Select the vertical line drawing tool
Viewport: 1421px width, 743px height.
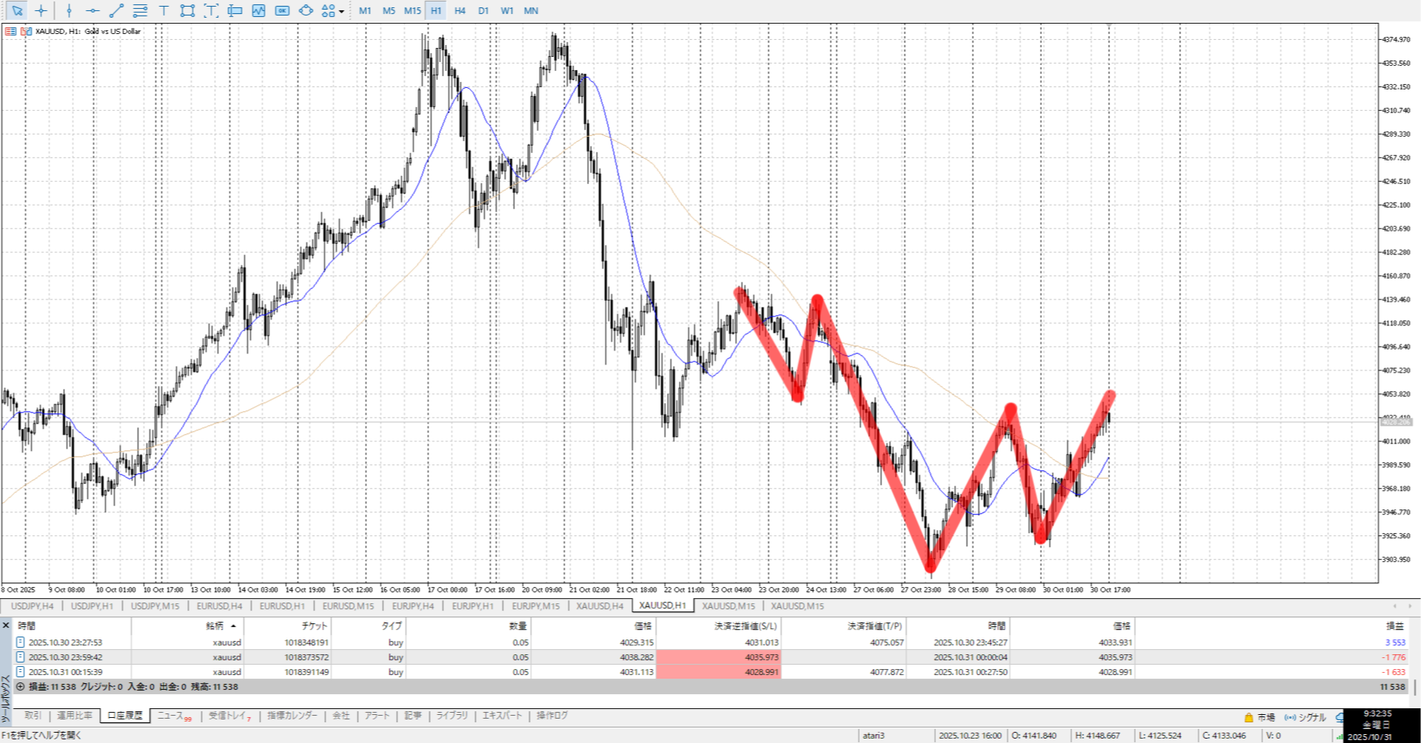(69, 10)
